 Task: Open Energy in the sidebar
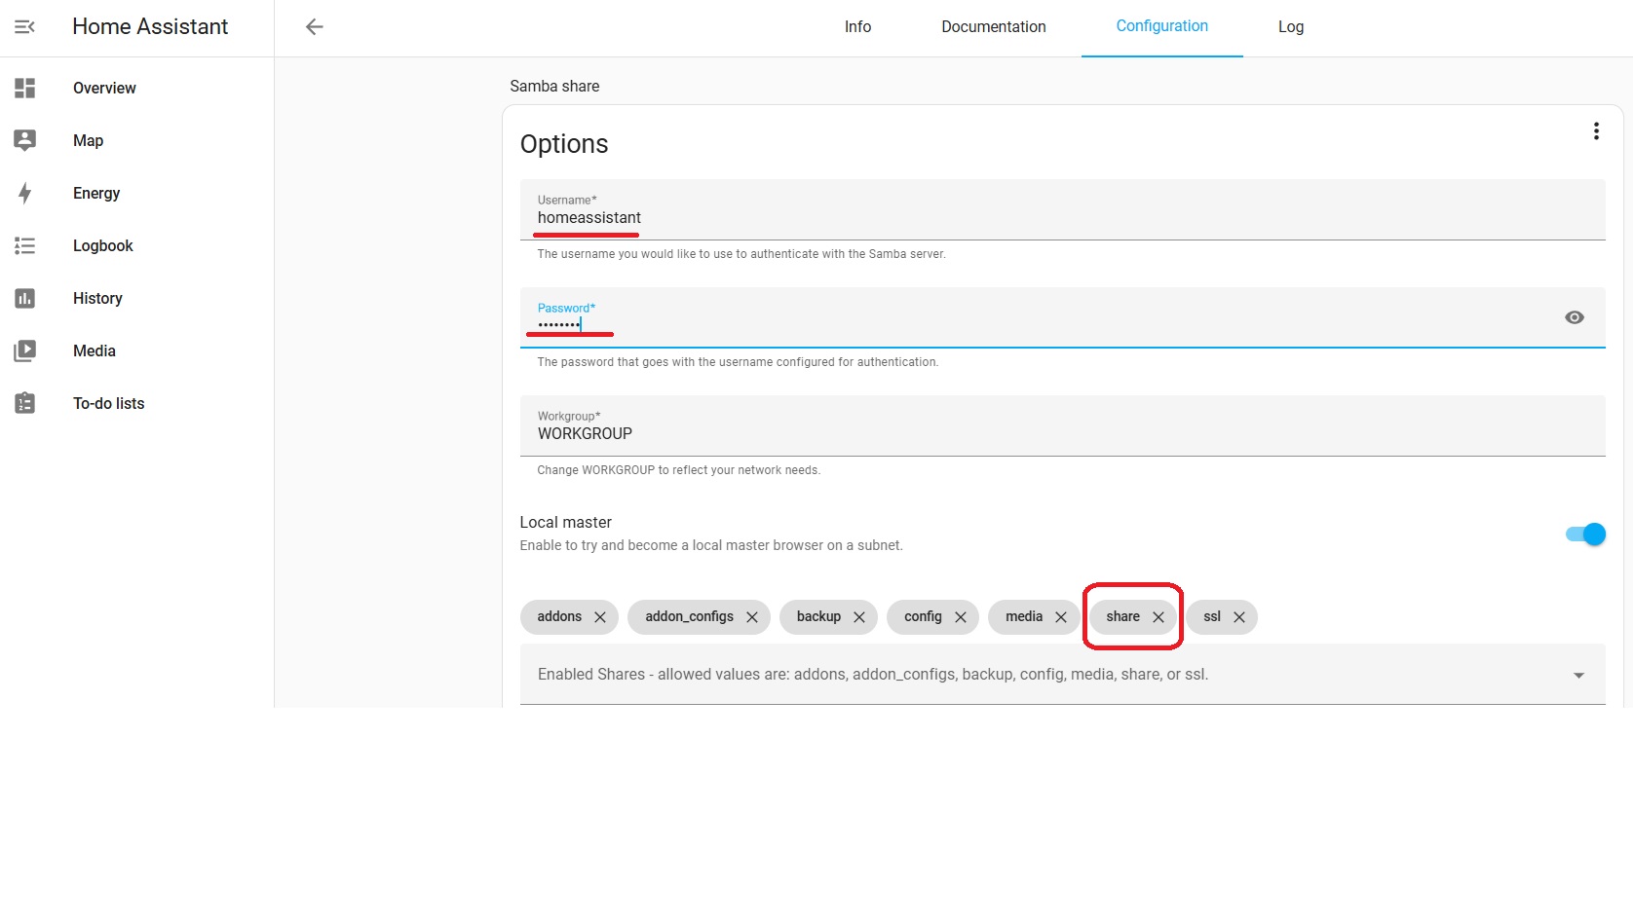[x=96, y=193]
